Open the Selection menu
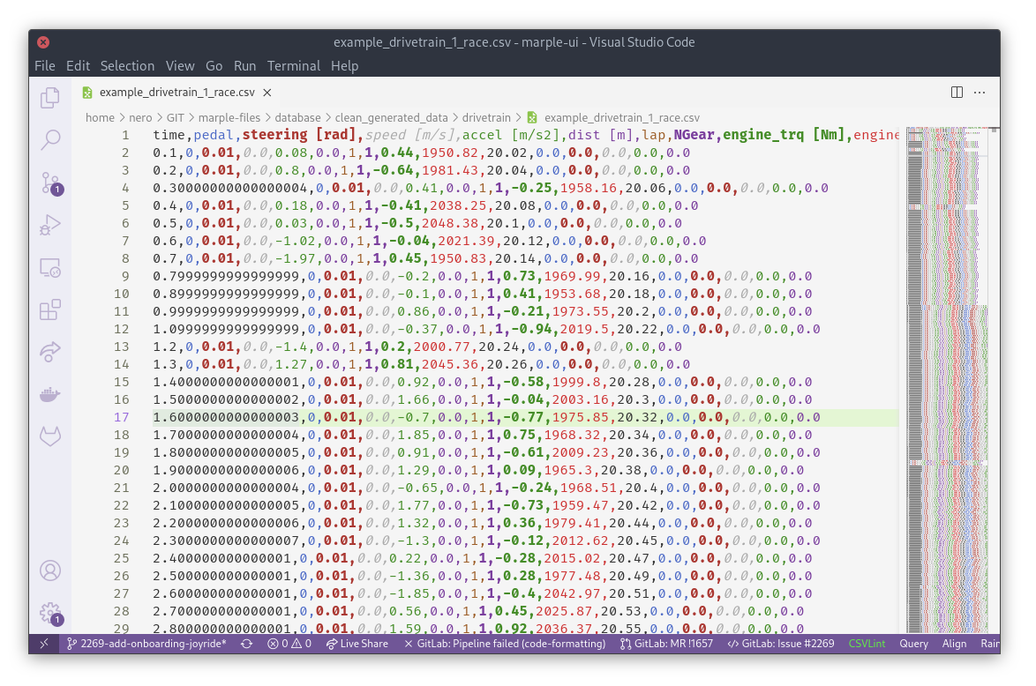The height and width of the screenshot is (686, 1036). tap(127, 66)
